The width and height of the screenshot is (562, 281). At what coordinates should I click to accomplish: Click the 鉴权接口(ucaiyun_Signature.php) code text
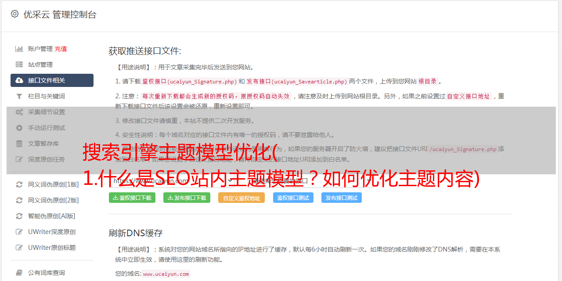coord(189,81)
